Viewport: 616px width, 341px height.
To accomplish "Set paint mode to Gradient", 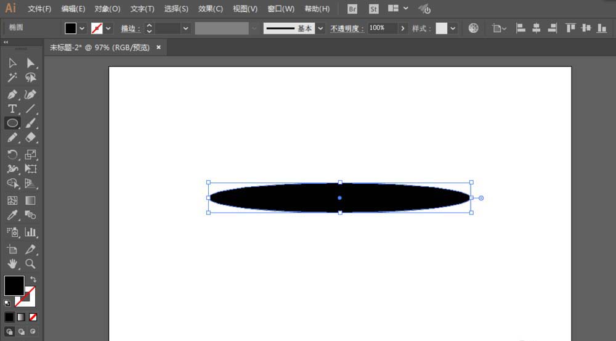I will (21, 317).
